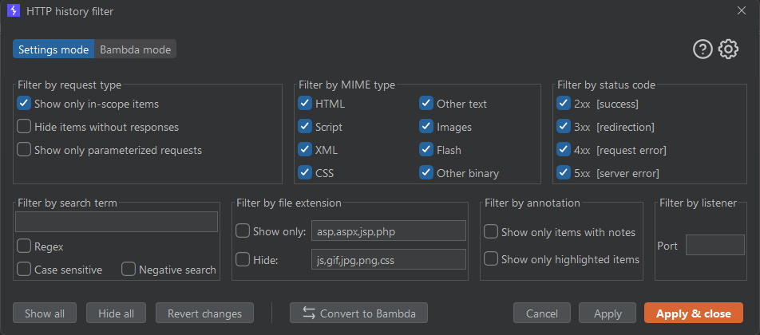Uncheck the Images MIME type

(x=426, y=127)
